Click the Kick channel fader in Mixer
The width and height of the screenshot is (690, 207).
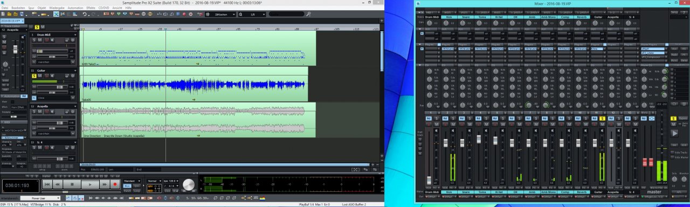pos(446,143)
